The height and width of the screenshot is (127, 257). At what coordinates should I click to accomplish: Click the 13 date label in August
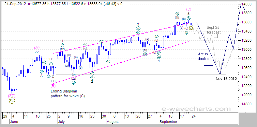(x=126, y=117)
